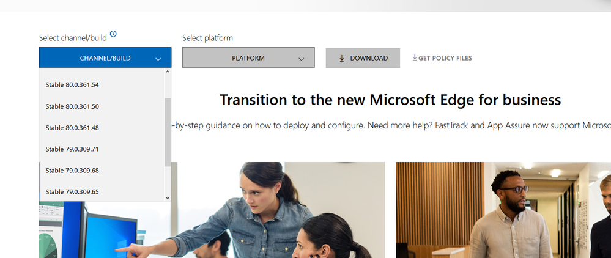Click the photo of woman pointing at monitor

(x=212, y=210)
